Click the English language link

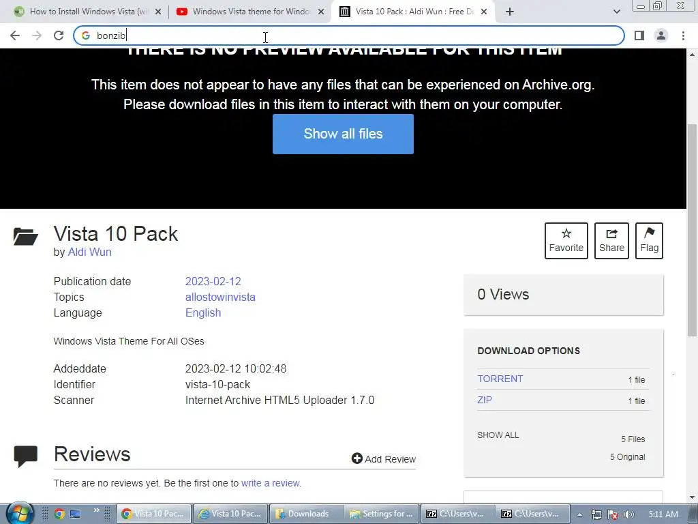coord(203,312)
